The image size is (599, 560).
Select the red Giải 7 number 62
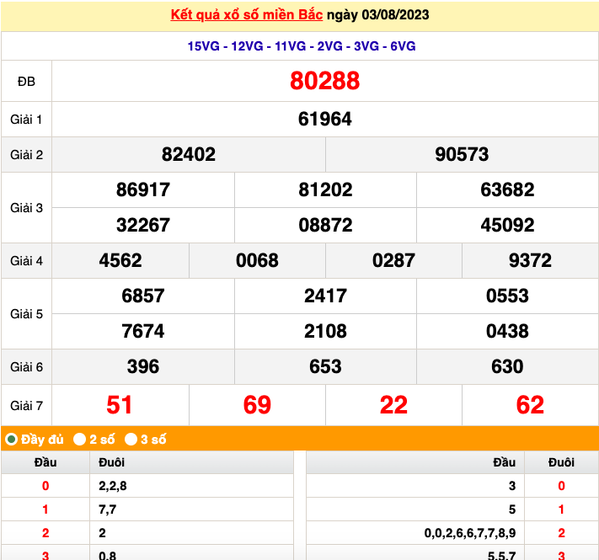click(x=530, y=405)
